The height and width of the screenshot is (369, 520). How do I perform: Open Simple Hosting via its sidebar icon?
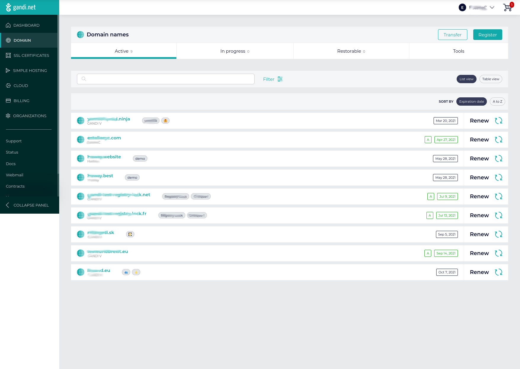[8, 70]
